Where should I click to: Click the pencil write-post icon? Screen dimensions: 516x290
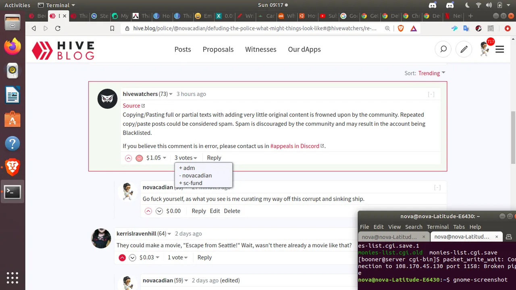click(x=464, y=49)
